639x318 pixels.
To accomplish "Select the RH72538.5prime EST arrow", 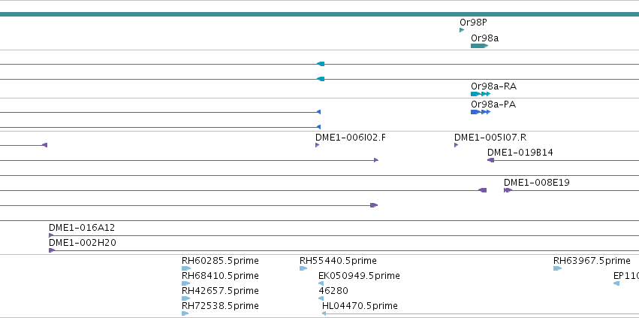I will click(x=185, y=313).
